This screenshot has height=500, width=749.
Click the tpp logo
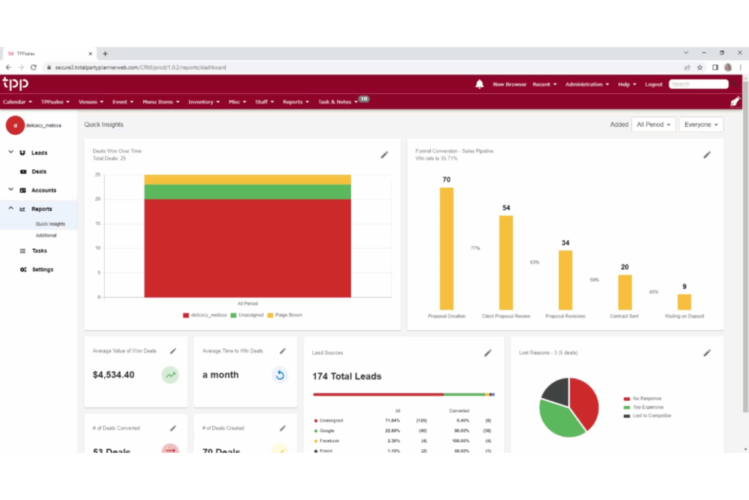point(15,84)
